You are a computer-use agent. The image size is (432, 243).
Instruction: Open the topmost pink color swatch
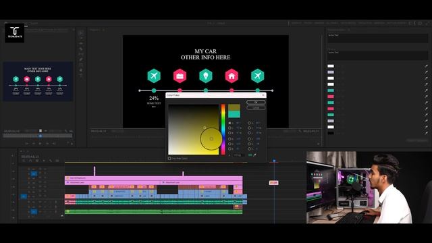[x=331, y=97]
